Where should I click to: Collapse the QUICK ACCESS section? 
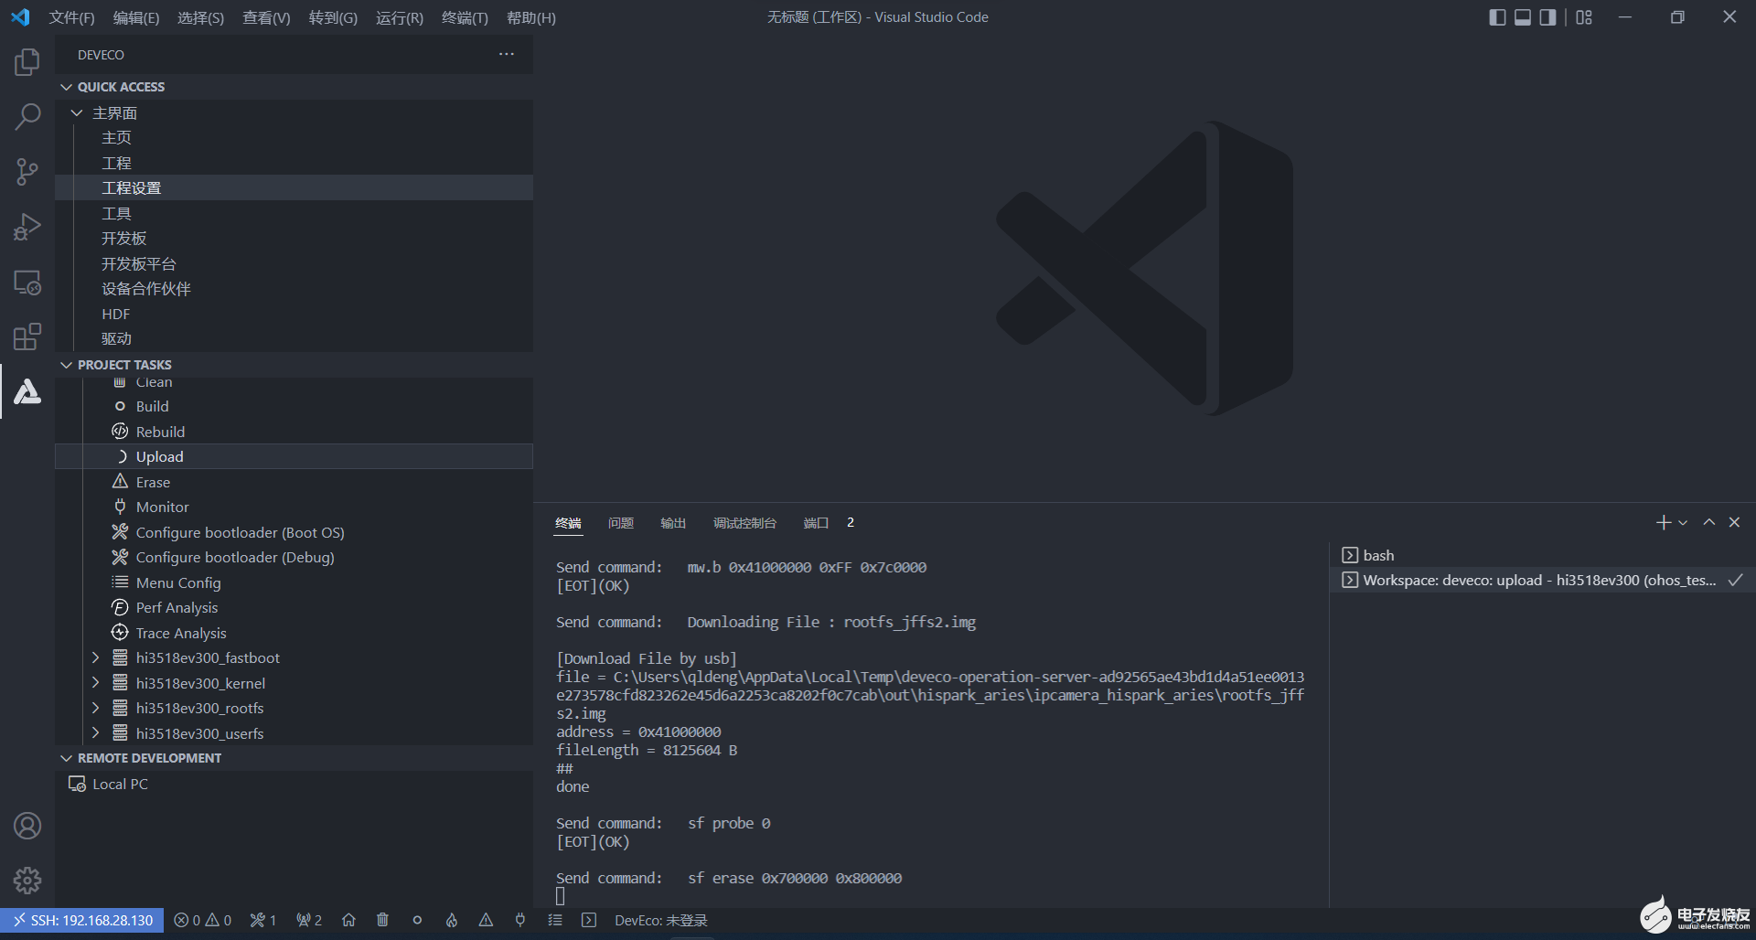66,87
